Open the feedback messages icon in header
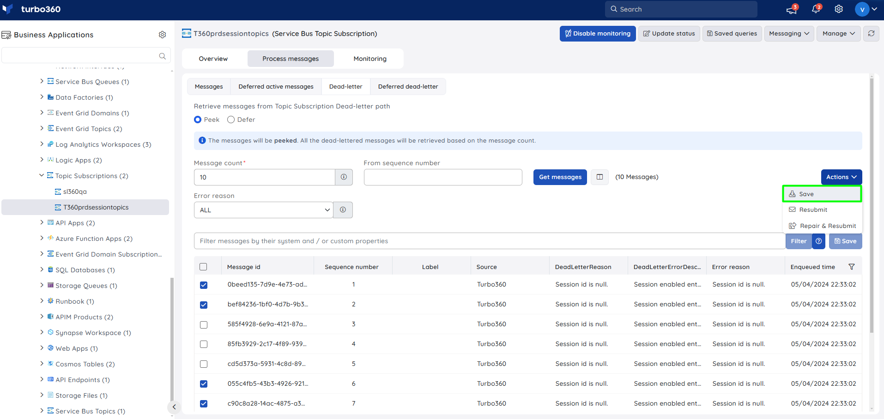The height and width of the screenshot is (419, 884). click(x=792, y=9)
